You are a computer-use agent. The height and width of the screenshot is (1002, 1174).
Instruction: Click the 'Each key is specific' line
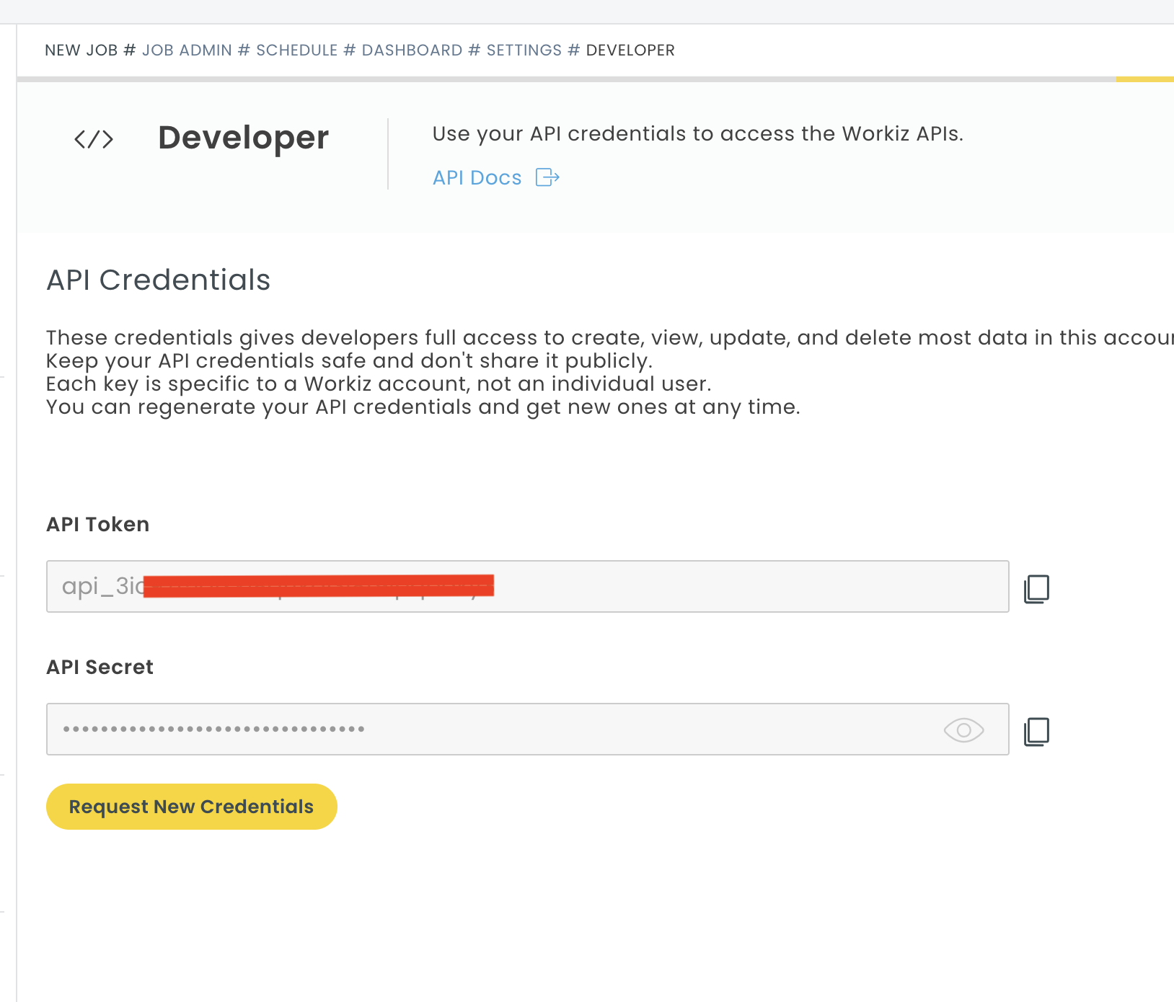(379, 383)
